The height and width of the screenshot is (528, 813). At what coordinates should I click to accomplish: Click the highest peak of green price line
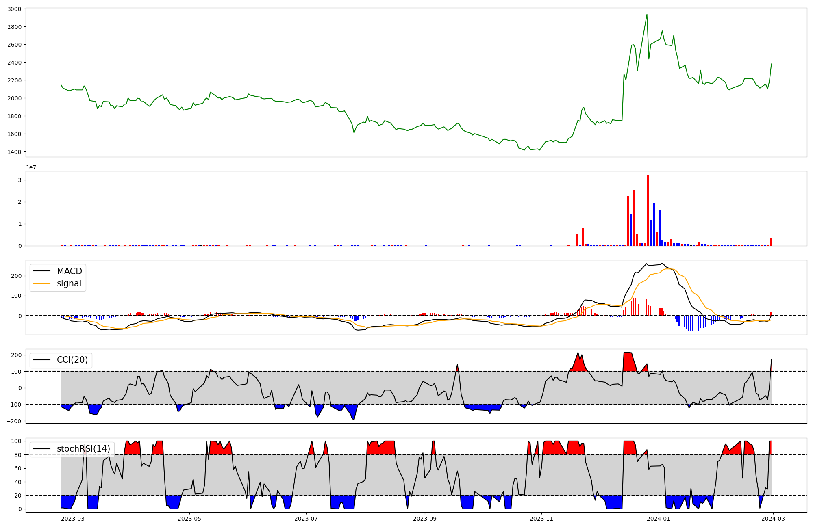(647, 15)
